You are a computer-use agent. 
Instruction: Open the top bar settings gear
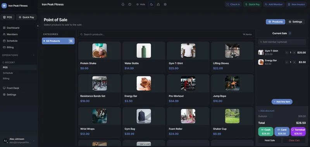coord(165,4)
